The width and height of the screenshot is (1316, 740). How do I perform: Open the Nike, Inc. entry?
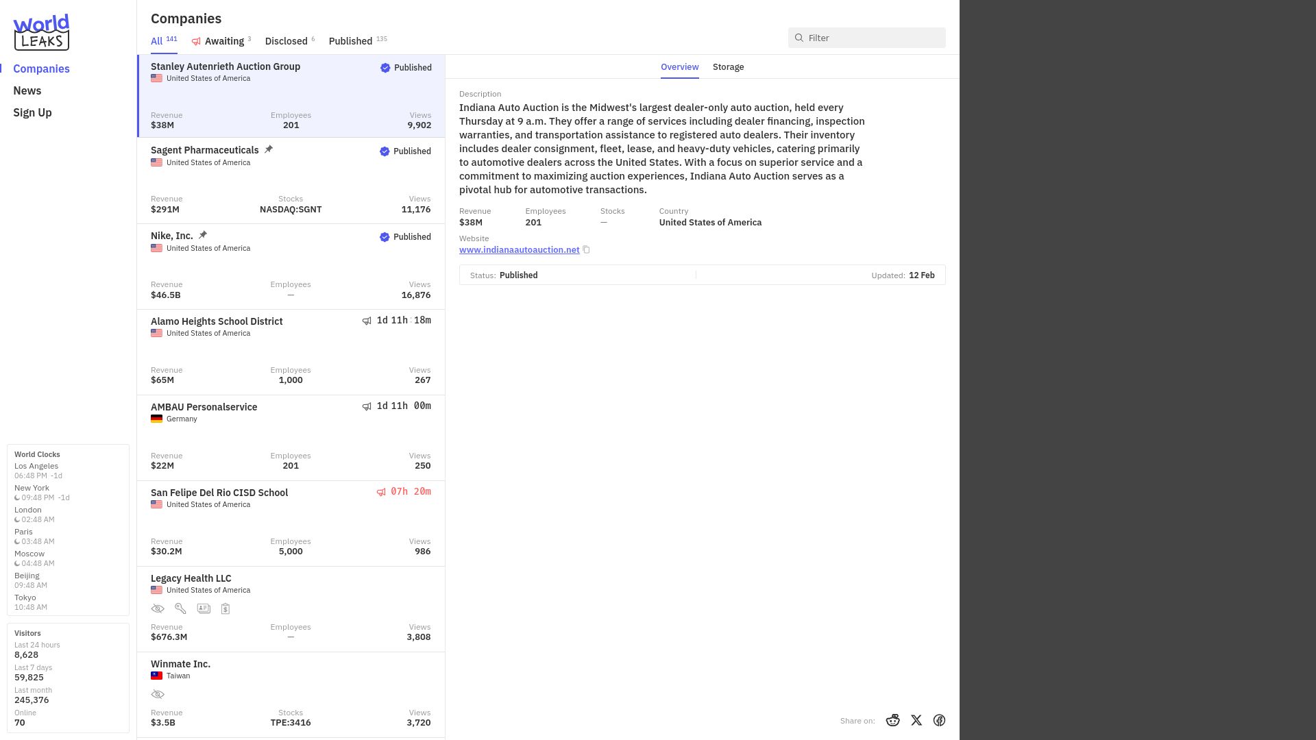pos(291,267)
